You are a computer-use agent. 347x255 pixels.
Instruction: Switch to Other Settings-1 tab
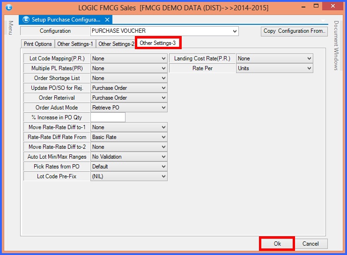pyautogui.click(x=75, y=44)
